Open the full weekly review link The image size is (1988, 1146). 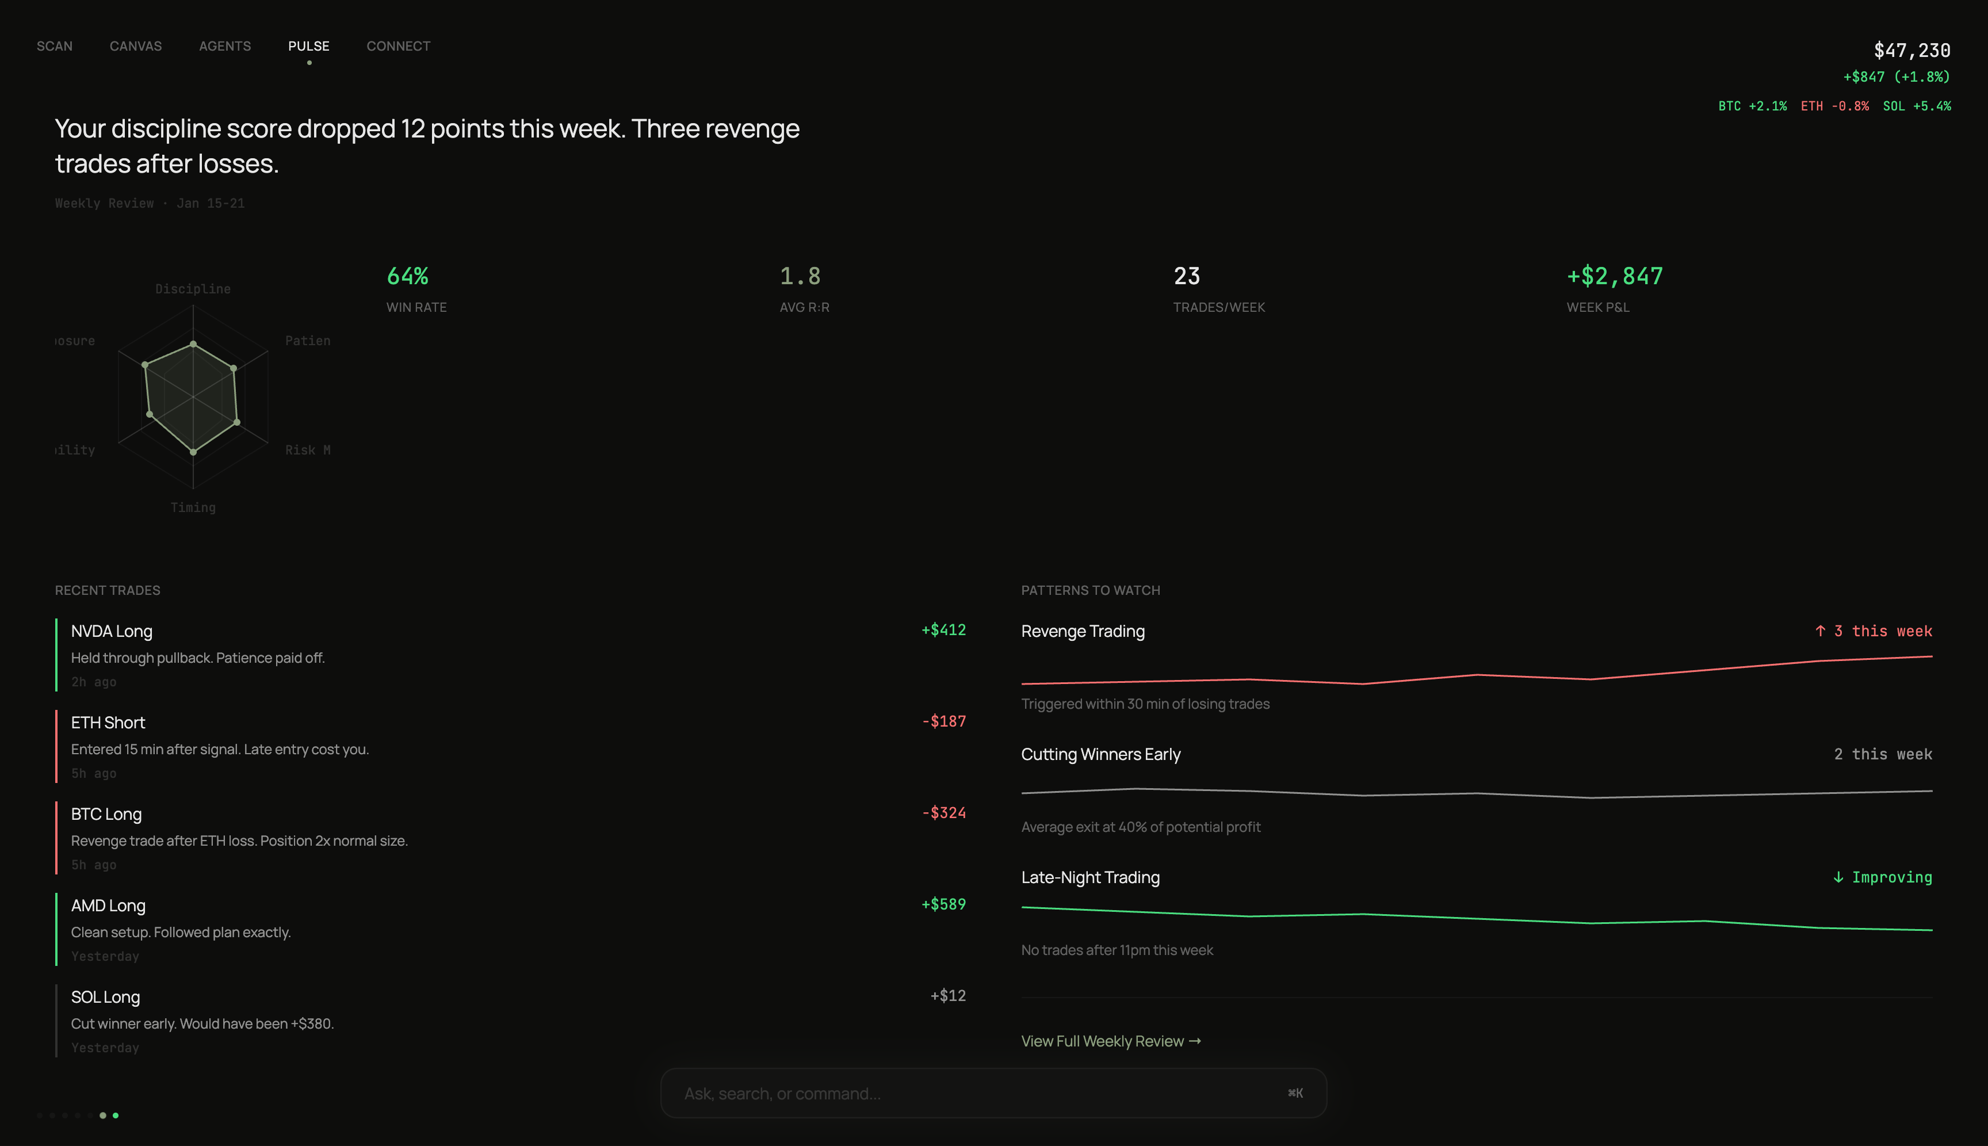tap(1110, 1041)
